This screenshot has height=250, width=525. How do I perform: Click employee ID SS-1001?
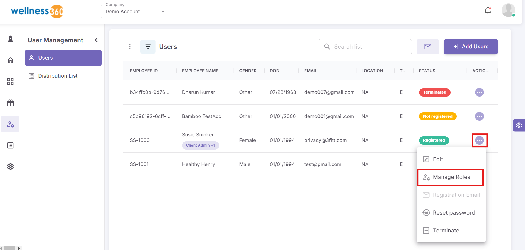pyautogui.click(x=139, y=164)
